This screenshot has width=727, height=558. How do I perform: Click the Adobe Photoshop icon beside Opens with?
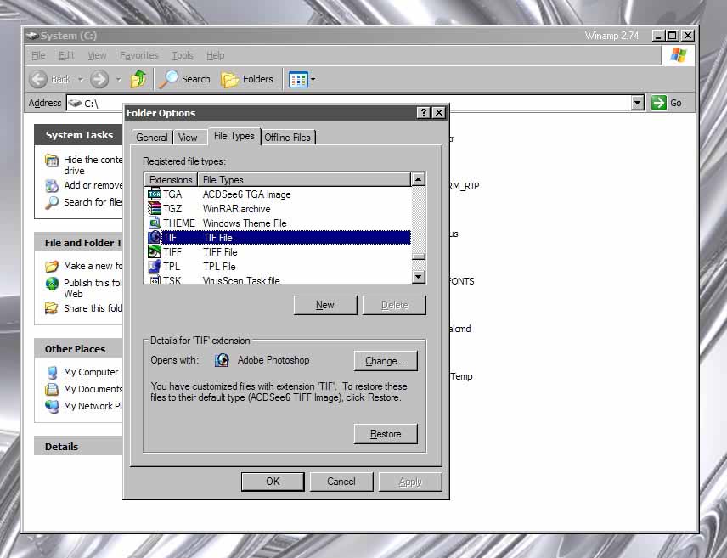222,360
